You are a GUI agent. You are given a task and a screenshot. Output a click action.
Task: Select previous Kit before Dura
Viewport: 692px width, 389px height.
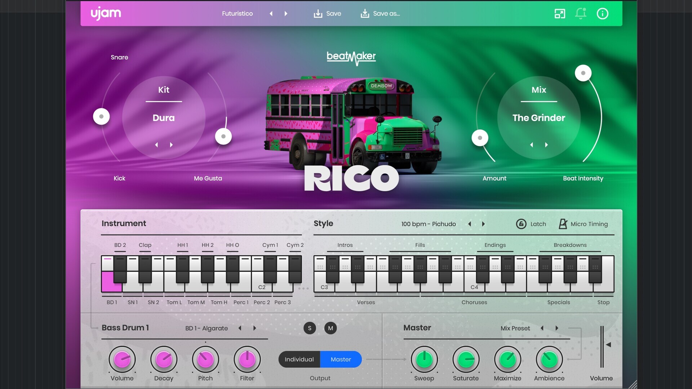click(156, 145)
